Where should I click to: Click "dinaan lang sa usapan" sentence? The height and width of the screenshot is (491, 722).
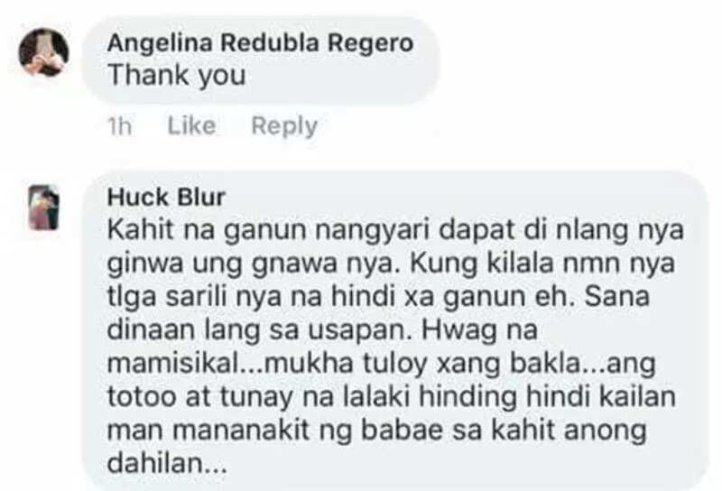260,330
